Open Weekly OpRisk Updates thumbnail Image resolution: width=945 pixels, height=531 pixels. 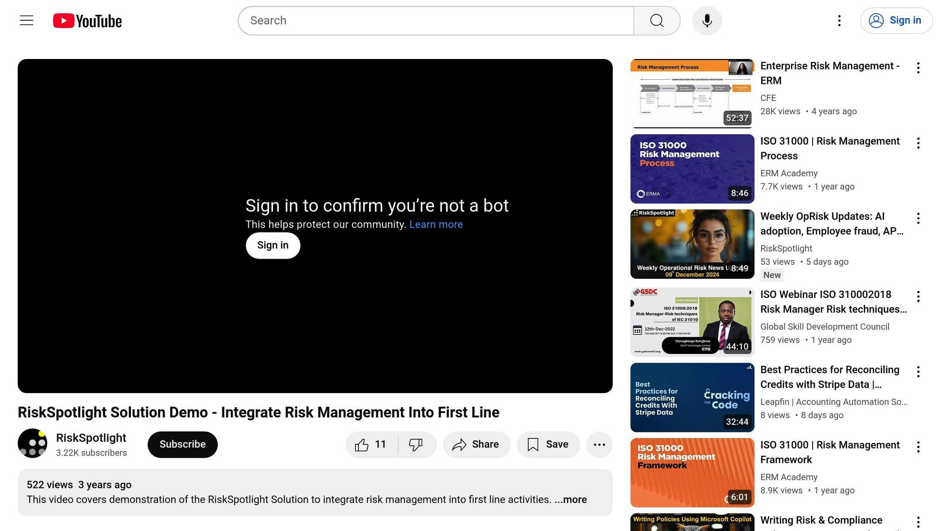[x=692, y=244]
